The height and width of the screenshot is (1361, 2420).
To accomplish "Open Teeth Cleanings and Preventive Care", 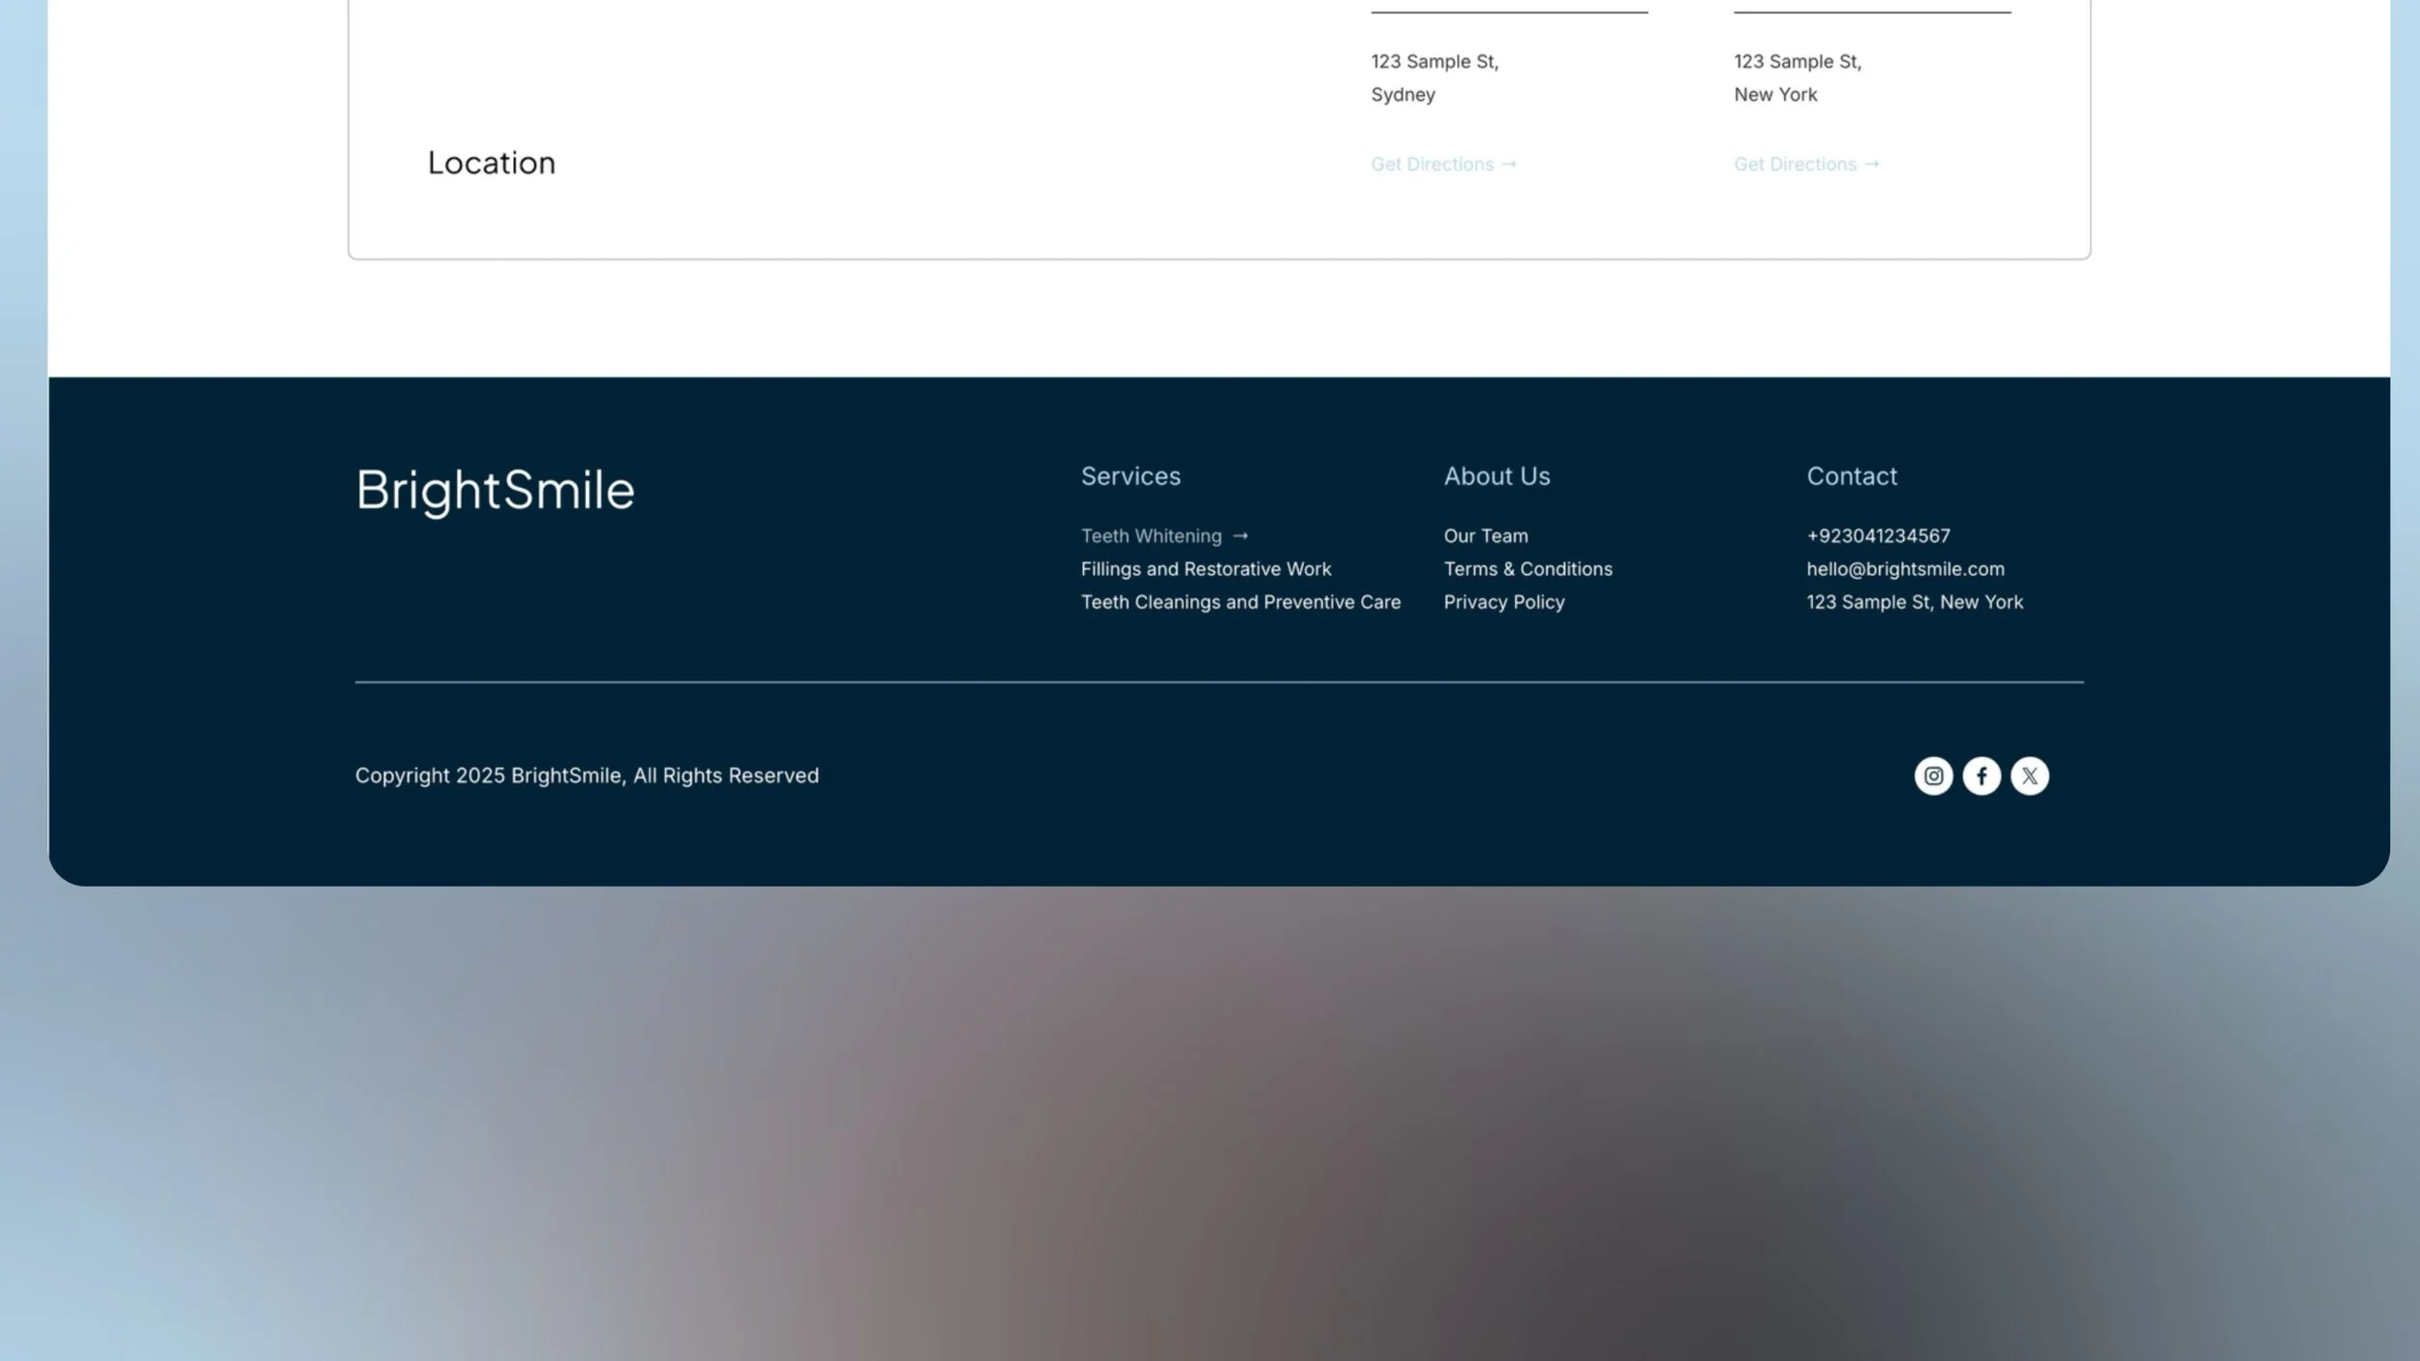I will click(1240, 601).
